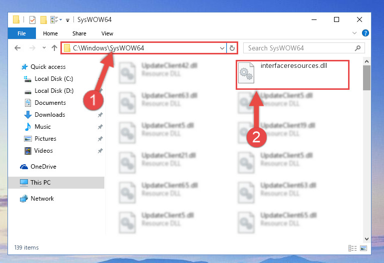Go up one folder level with Up arrow
The image size is (384, 263).
(x=54, y=48)
